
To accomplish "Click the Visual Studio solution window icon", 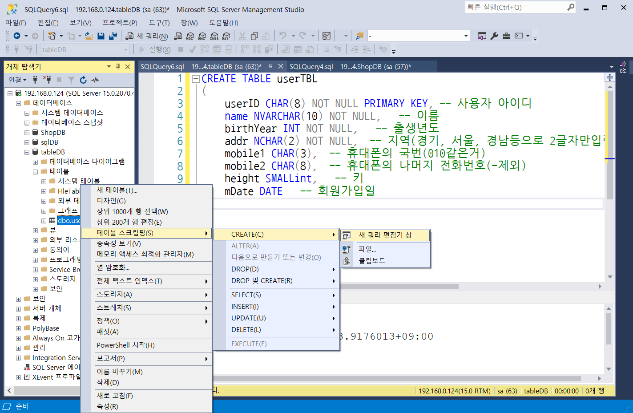I will point(482,36).
